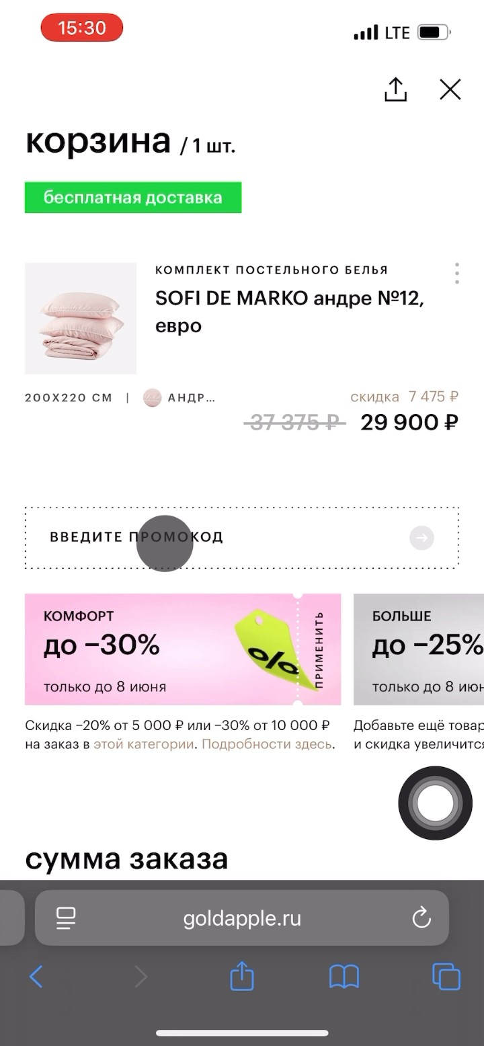Open Safari page settings icon in address bar
Screen dimensions: 484x1046
[66, 918]
